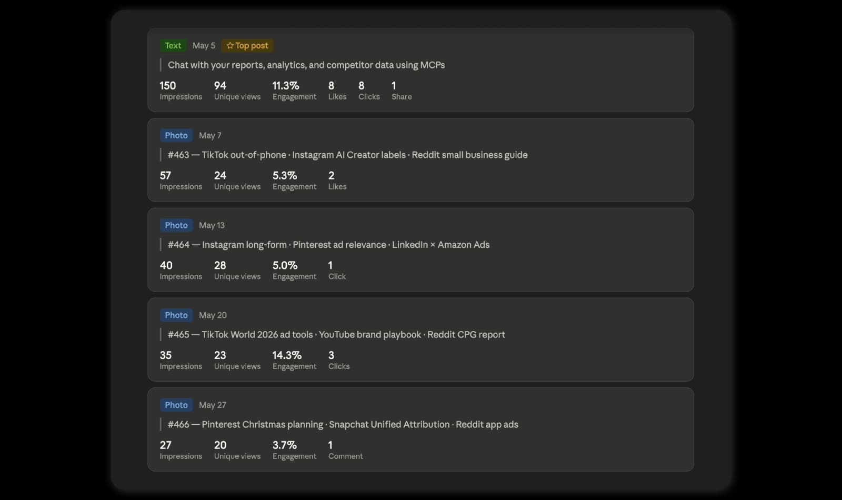Click the star icon in Top post badge
Image resolution: width=842 pixels, height=500 pixels.
pyautogui.click(x=230, y=46)
